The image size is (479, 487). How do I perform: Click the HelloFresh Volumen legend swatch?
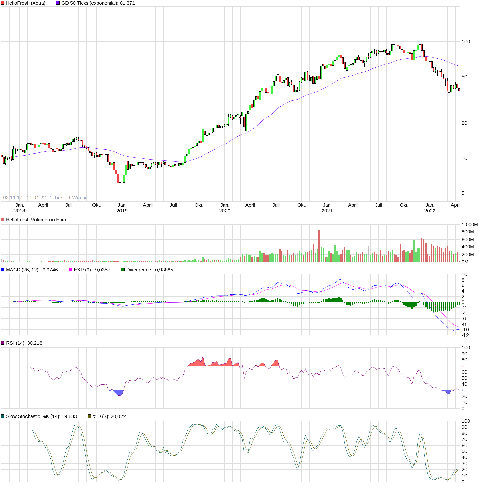click(x=3, y=220)
